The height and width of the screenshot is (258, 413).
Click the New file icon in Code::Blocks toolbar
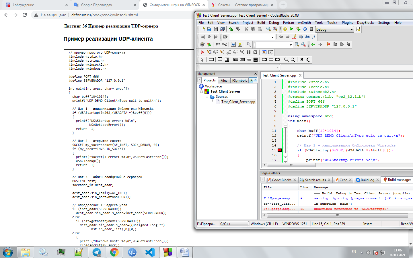(x=202, y=29)
